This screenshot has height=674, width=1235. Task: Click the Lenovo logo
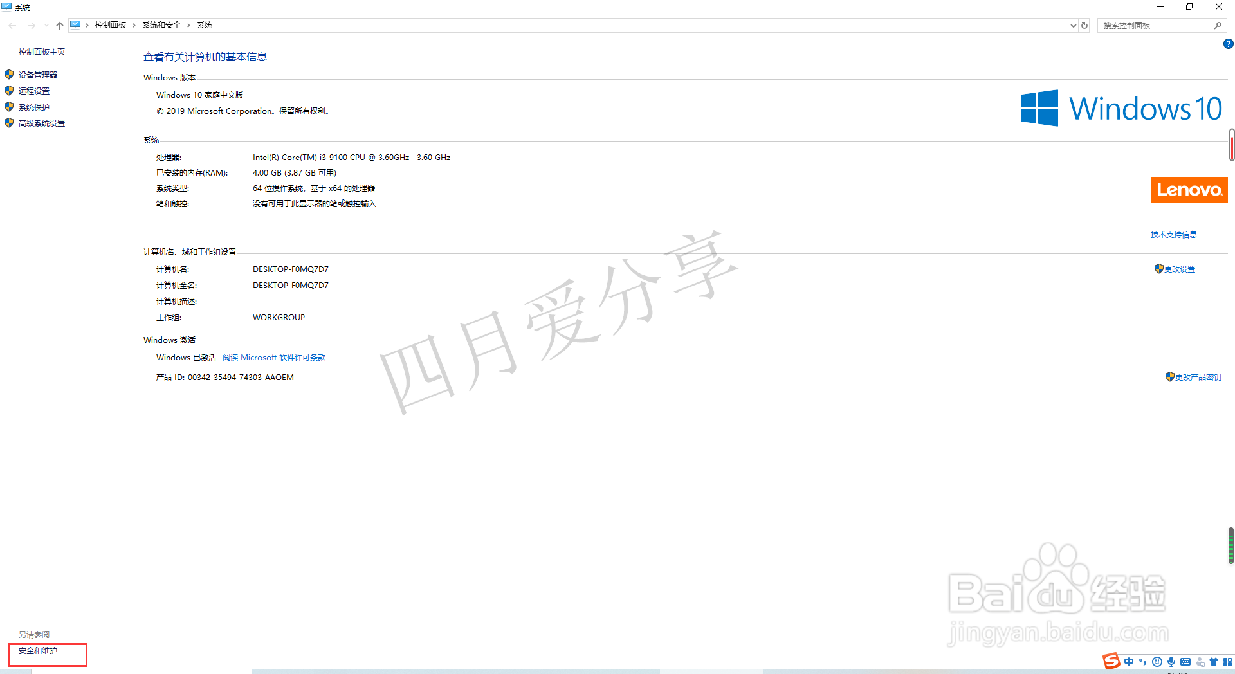point(1189,190)
